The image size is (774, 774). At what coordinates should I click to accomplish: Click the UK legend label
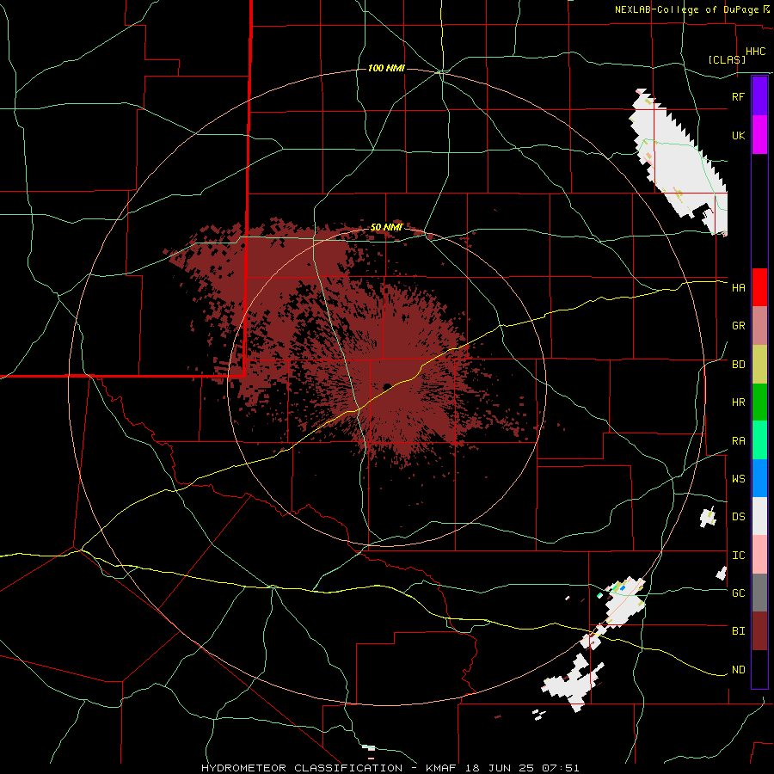coord(738,135)
